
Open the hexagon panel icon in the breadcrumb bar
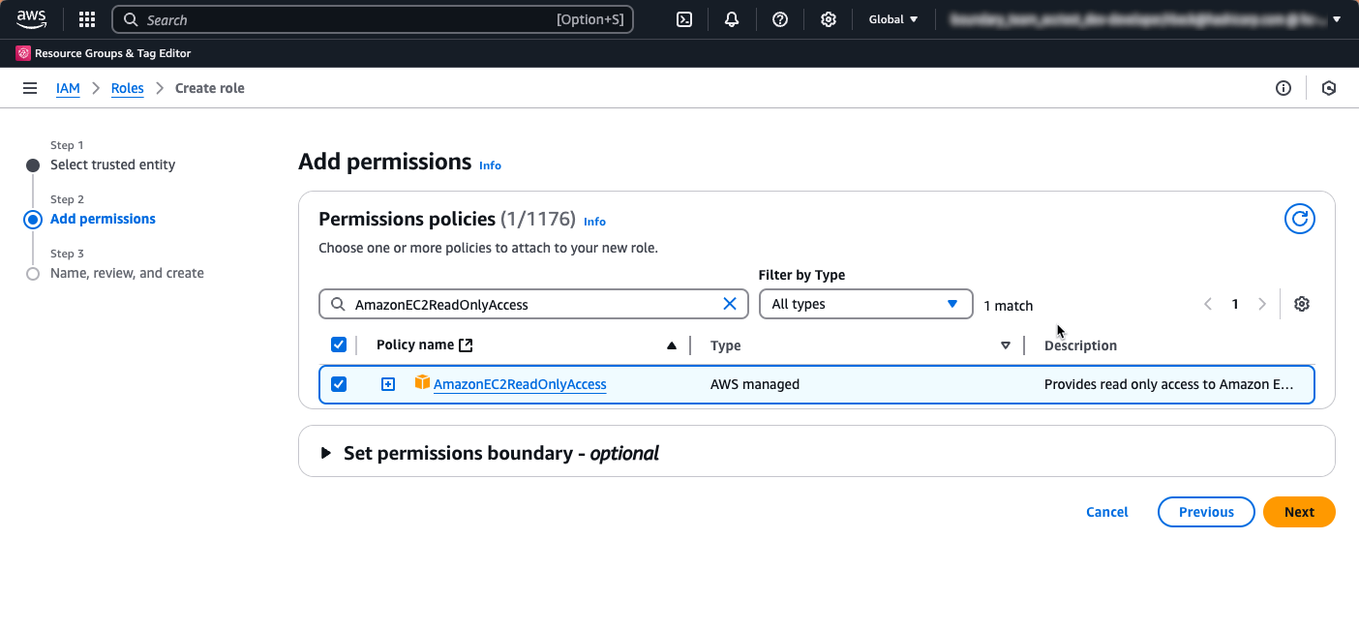(x=1329, y=88)
